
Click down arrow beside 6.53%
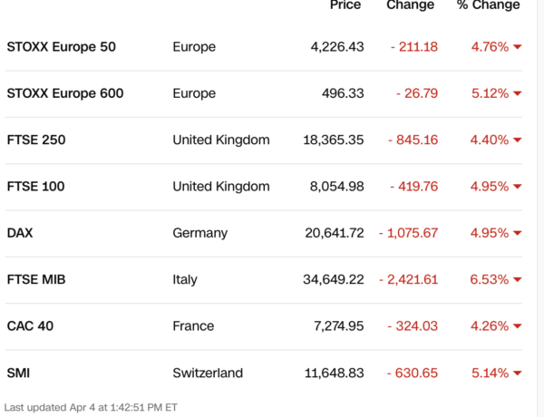517,280
